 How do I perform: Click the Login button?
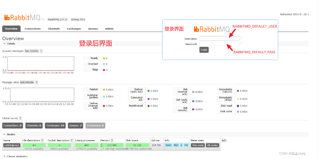pyautogui.click(x=204, y=50)
